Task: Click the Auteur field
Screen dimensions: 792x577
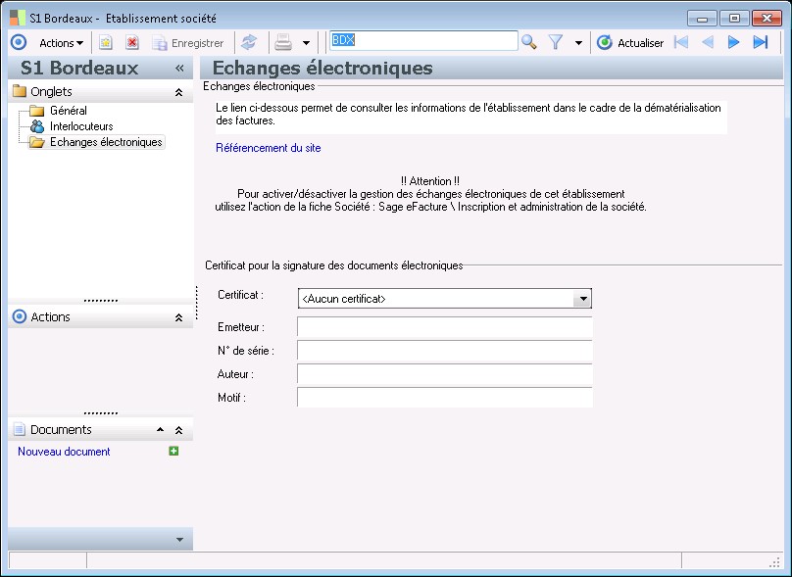Action: click(x=444, y=374)
